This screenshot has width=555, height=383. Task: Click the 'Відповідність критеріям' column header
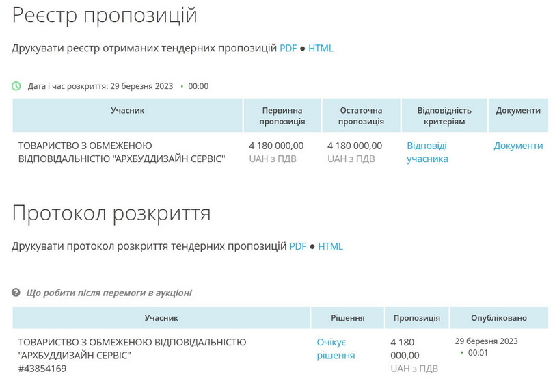tap(444, 116)
